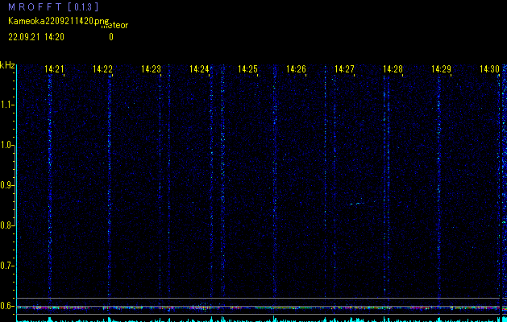Click the 0.7 kHz frequency label
The width and height of the screenshot is (507, 322).
[7, 266]
